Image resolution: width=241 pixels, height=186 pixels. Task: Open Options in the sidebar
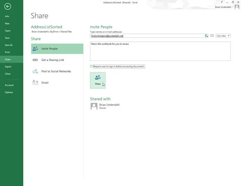[x=9, y=93]
